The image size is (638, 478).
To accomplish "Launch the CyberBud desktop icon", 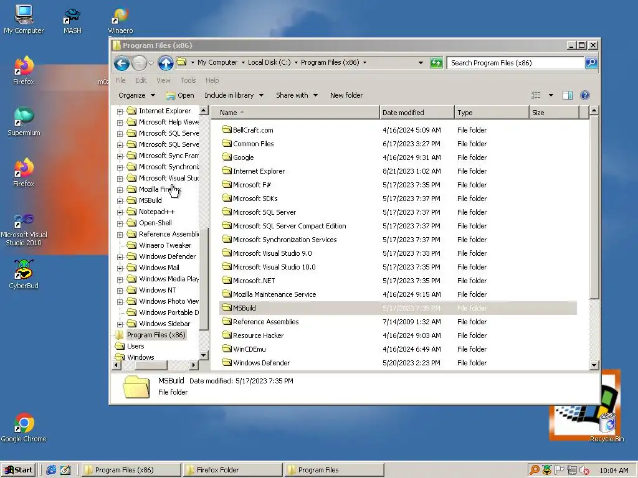I will click(24, 274).
